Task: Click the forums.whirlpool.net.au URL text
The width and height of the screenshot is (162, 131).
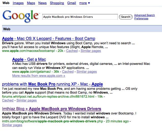Action: point(48,96)
